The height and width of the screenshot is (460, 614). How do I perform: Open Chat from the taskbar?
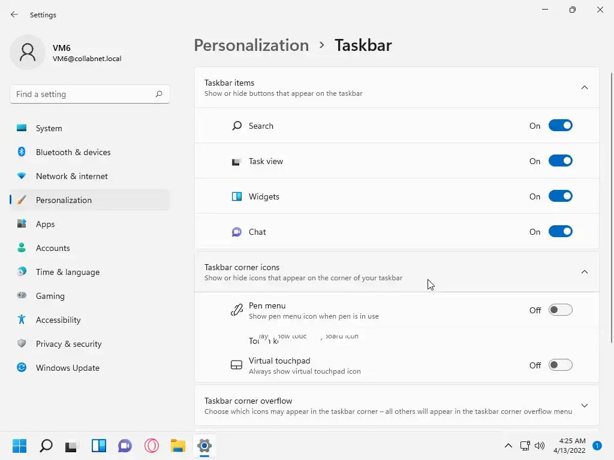pyautogui.click(x=125, y=446)
